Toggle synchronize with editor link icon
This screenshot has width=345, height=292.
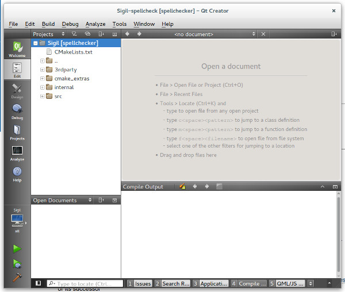(x=87, y=34)
